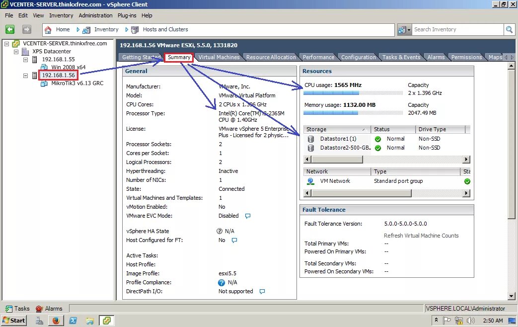This screenshot has height=327, width=518.
Task: Click the Search Inventory field
Action: [x=457, y=30]
